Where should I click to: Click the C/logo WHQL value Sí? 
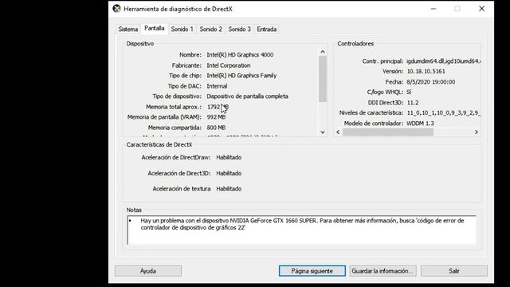tap(409, 92)
